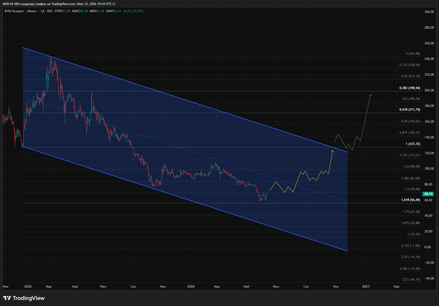439x306 pixels.
Task: Click the ЗАКР 68,14 close value
Action: 113,11
